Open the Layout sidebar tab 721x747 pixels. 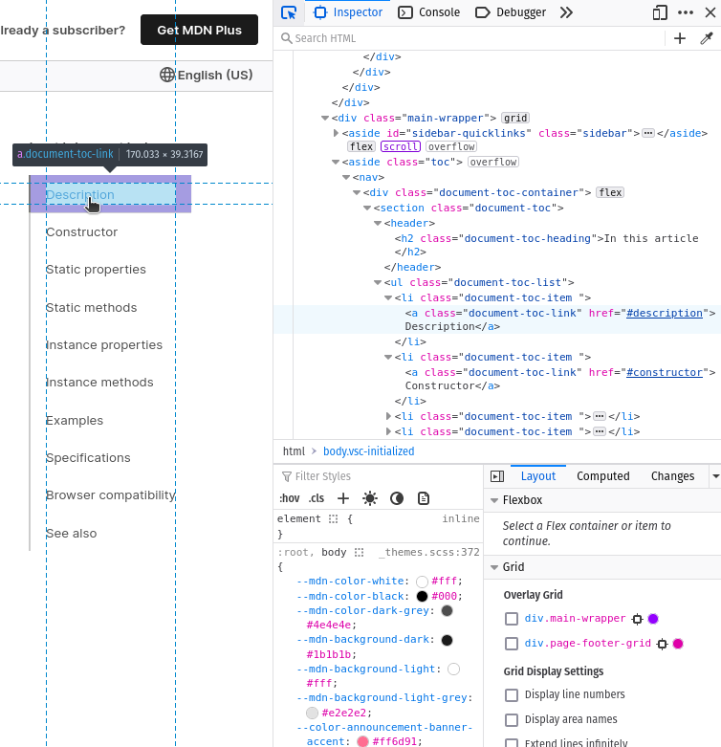(x=538, y=476)
